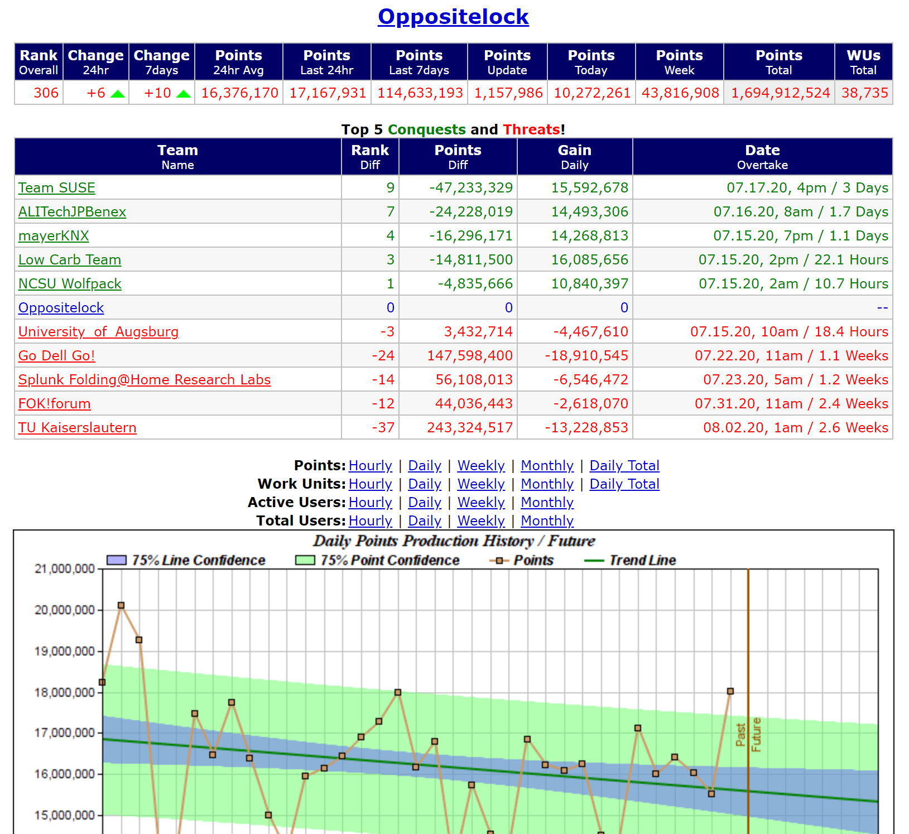Show Total Users Weekly chart
Viewport: 909px width, 834px height.
481,521
